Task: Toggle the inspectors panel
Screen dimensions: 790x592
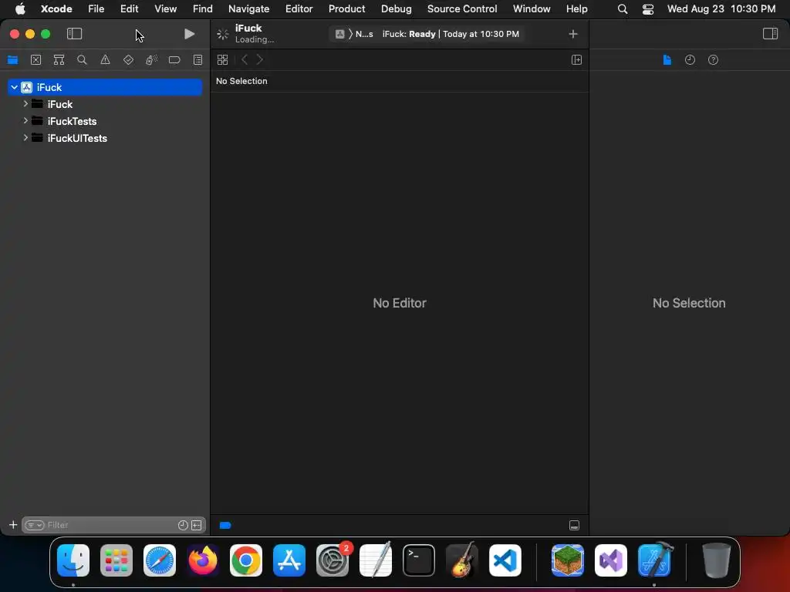Action: (x=771, y=34)
